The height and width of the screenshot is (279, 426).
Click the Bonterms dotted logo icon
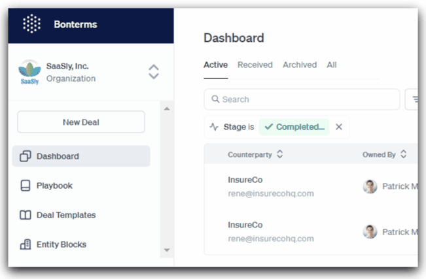32,24
